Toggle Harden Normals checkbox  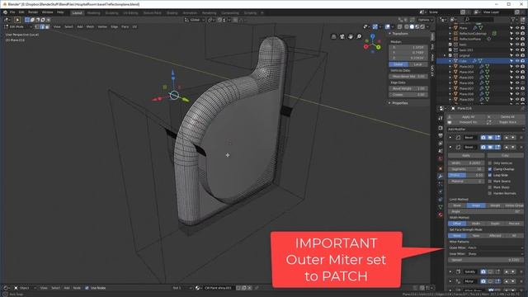coord(490,193)
